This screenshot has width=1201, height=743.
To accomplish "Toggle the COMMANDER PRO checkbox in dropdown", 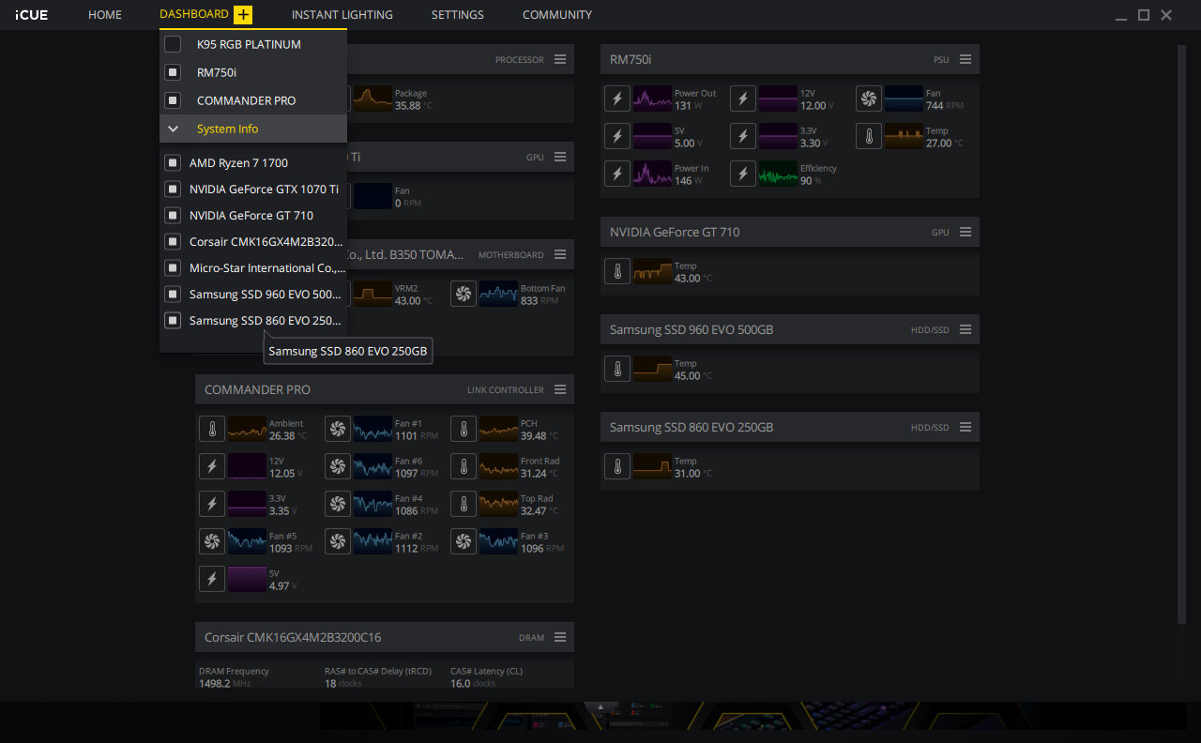I will [x=173, y=100].
